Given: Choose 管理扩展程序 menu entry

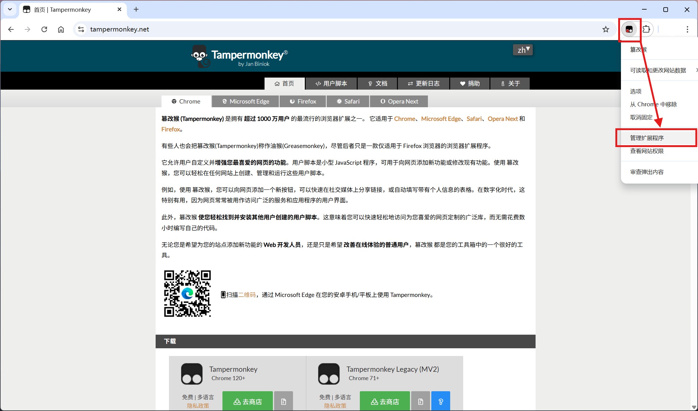Looking at the screenshot, I should click(x=659, y=138).
